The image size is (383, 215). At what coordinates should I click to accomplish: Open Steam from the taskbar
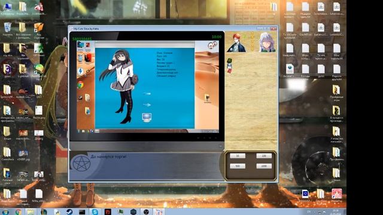coord(69,212)
